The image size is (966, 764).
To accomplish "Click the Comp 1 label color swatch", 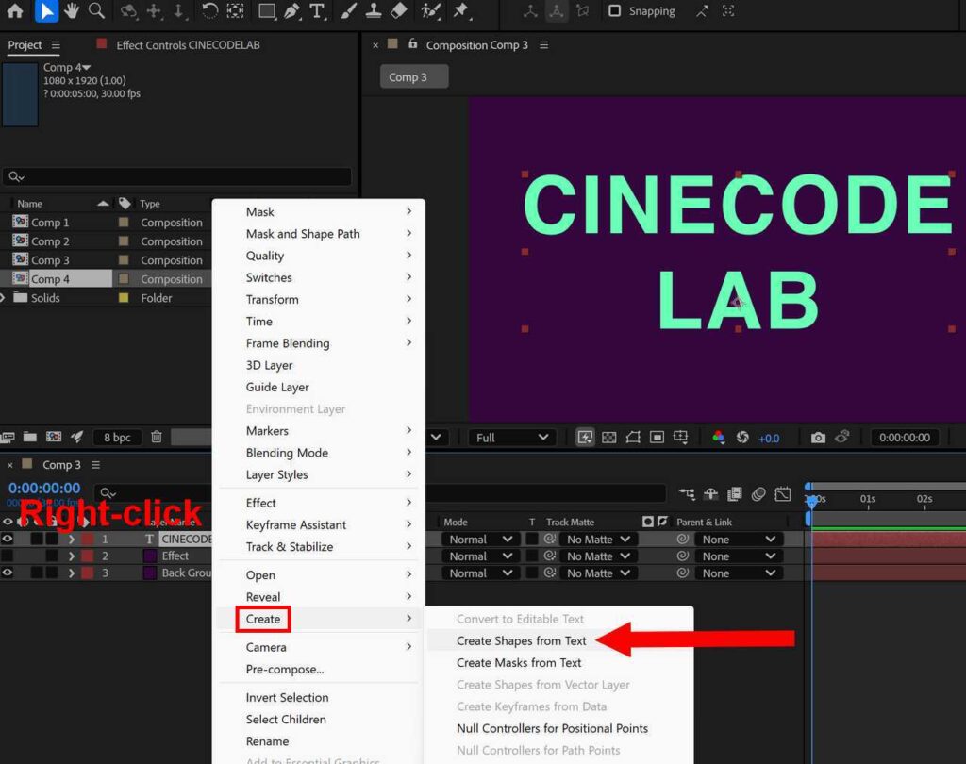I will pyautogui.click(x=124, y=222).
